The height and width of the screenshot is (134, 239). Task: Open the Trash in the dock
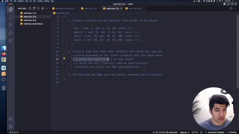tap(4, 88)
